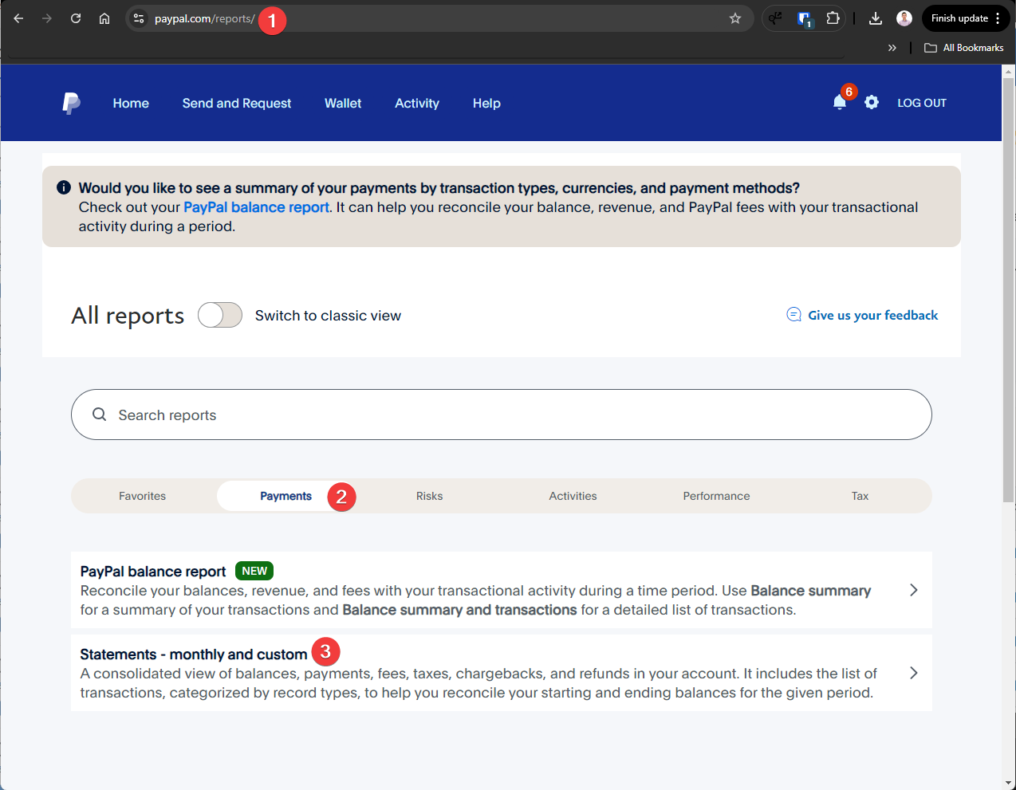Open Statements - monthly and custom title
The image size is (1016, 790).
[x=194, y=654]
